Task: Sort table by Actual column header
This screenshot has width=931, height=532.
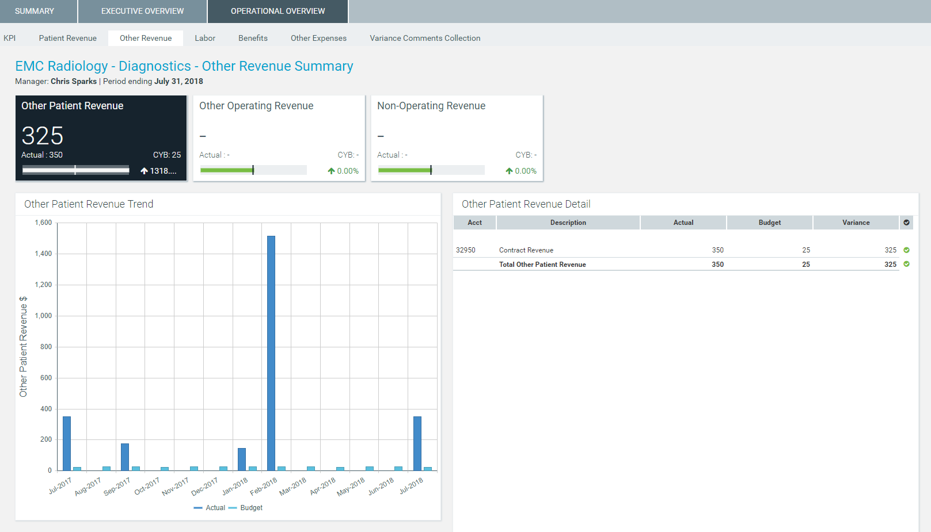Action: (x=683, y=223)
